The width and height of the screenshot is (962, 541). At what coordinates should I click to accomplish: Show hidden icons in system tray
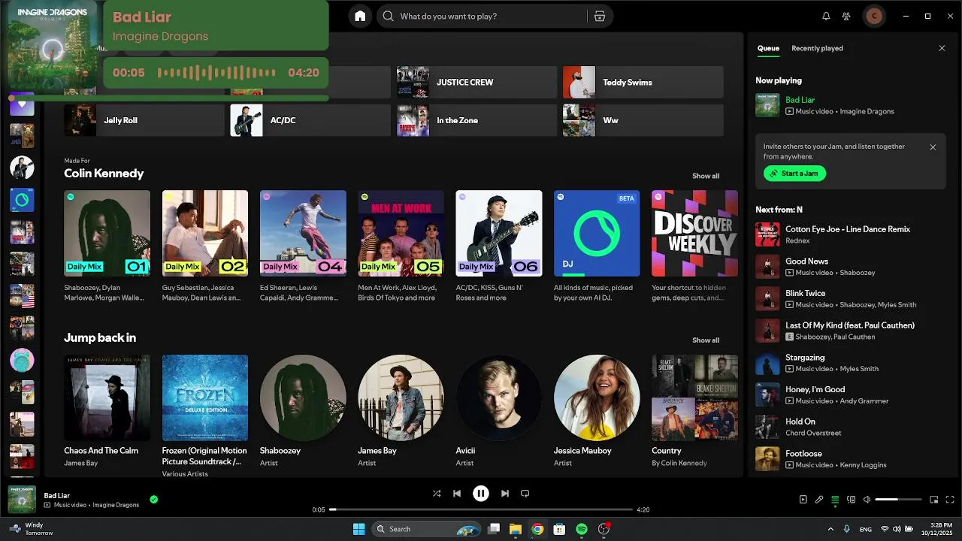(x=830, y=529)
